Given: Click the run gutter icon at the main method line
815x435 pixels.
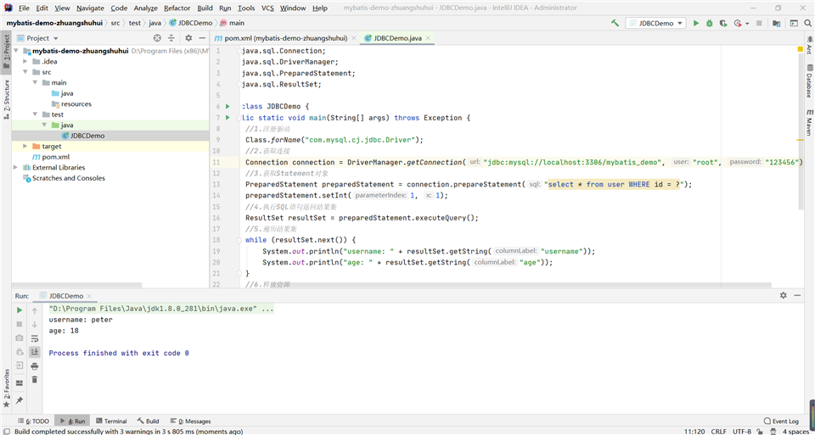Looking at the screenshot, I should point(228,118).
